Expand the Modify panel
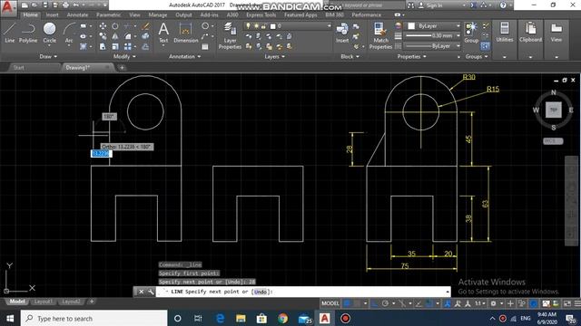Screen dimensions: 581x326 point(124,56)
